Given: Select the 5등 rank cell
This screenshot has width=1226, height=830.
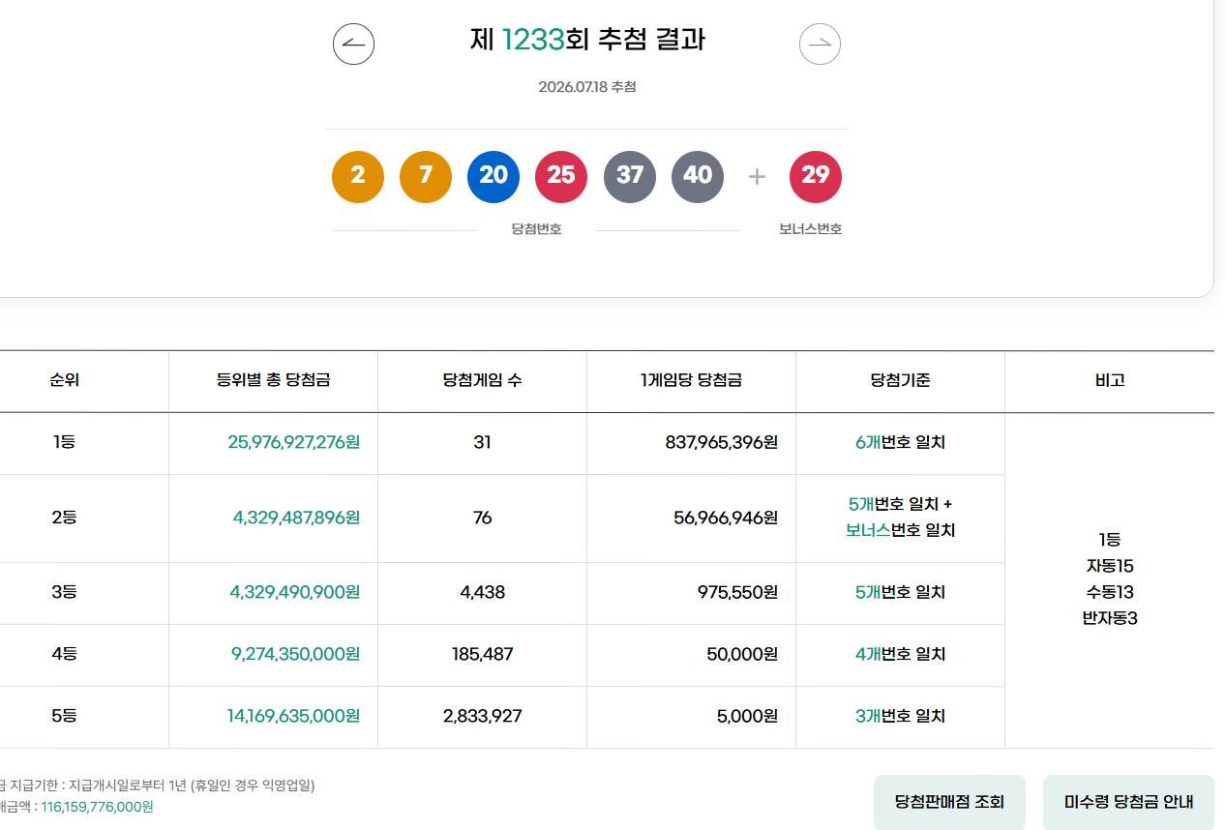Looking at the screenshot, I should coord(64,716).
